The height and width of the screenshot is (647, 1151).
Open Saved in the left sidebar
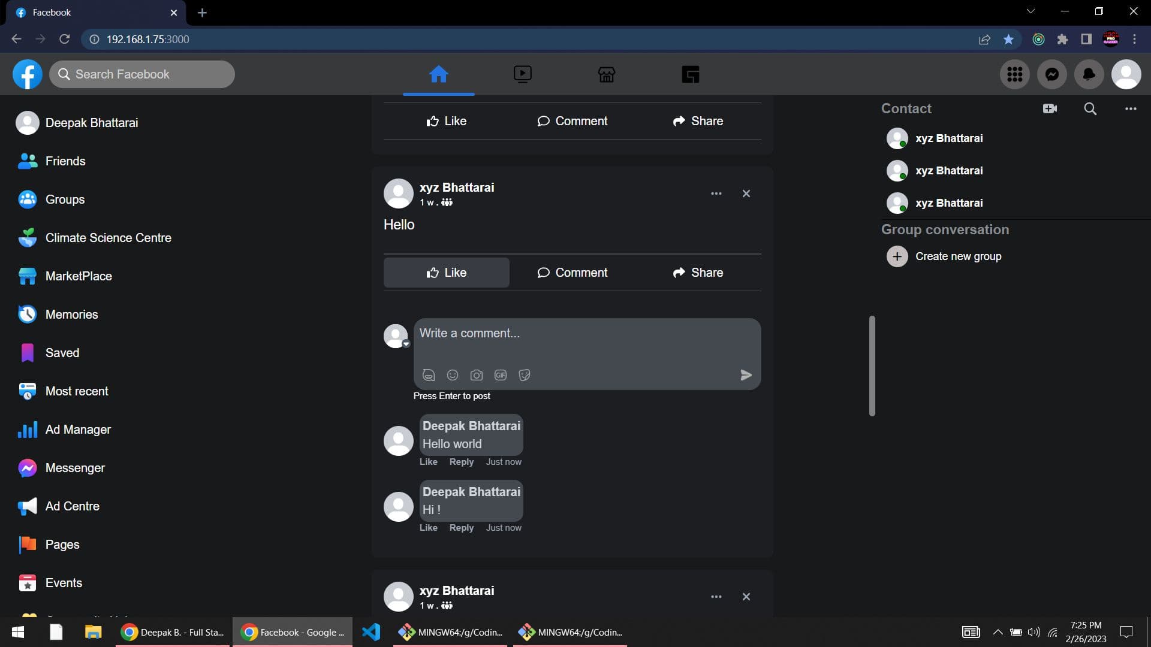click(x=49, y=353)
